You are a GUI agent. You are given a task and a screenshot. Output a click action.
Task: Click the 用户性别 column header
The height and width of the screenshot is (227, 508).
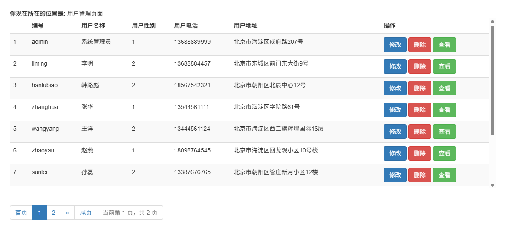tap(144, 26)
